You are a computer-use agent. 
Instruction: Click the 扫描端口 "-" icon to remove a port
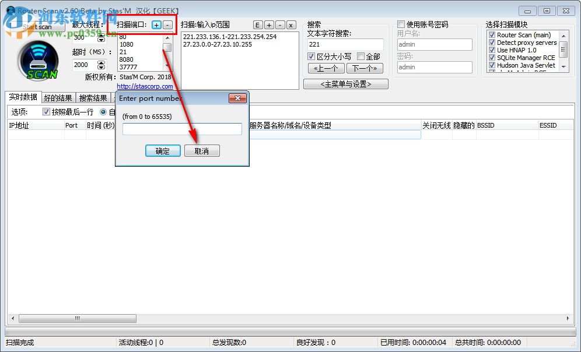click(x=168, y=24)
